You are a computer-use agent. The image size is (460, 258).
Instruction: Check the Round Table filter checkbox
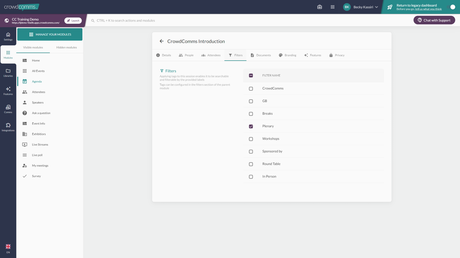(251, 164)
